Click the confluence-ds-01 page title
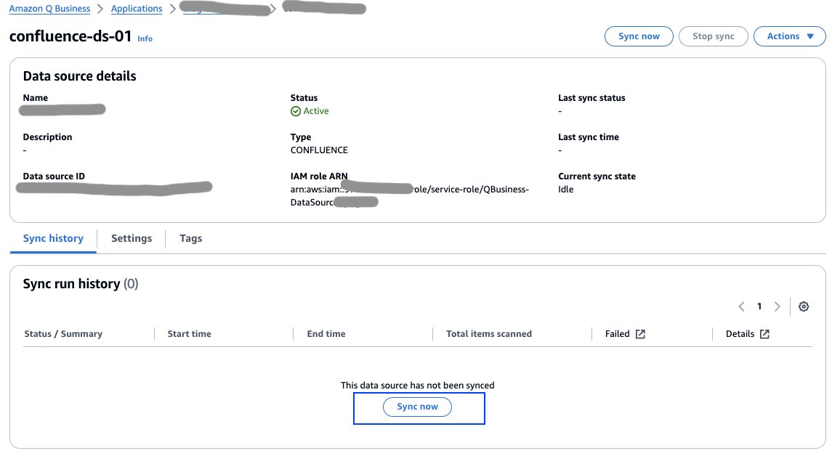The width and height of the screenshot is (832, 456). point(70,36)
